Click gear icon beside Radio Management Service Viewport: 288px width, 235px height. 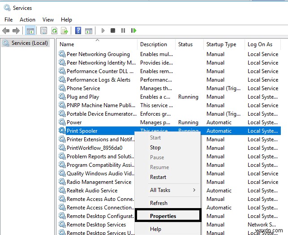(62, 182)
